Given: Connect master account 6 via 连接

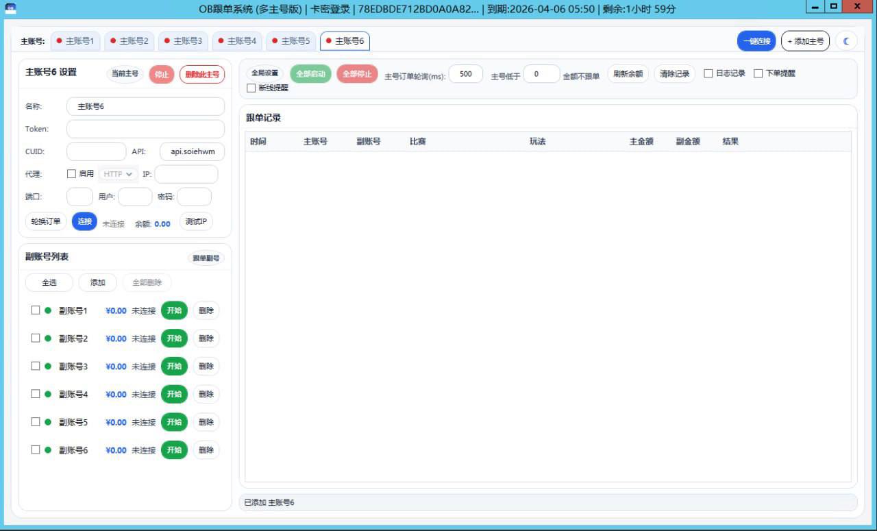Looking at the screenshot, I should pyautogui.click(x=84, y=221).
